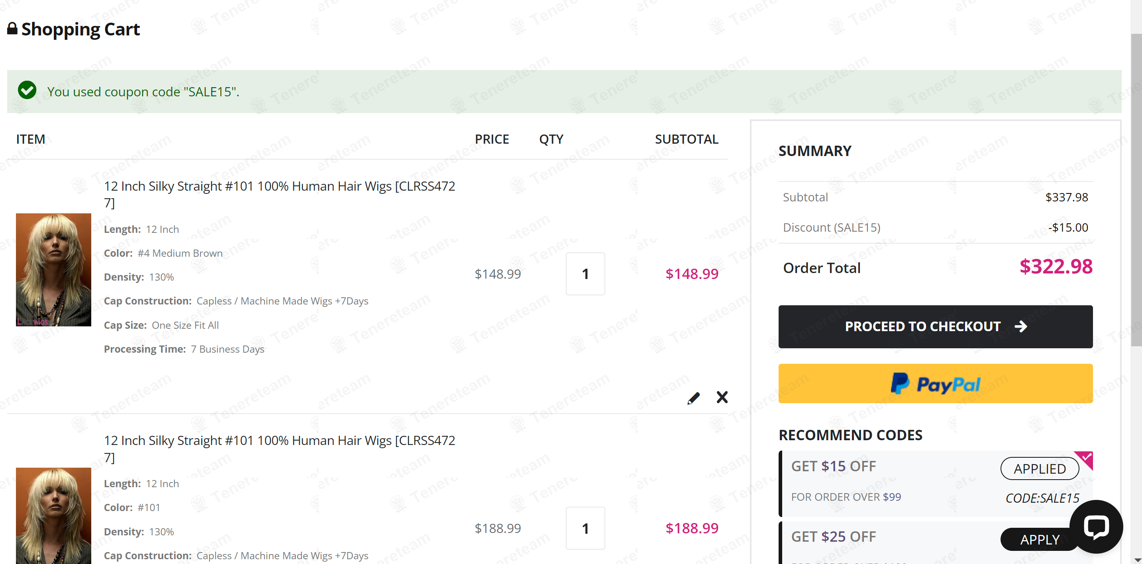The width and height of the screenshot is (1142, 564).
Task: Open first 12 Inch Silky Straight wig title link
Action: 279,194
